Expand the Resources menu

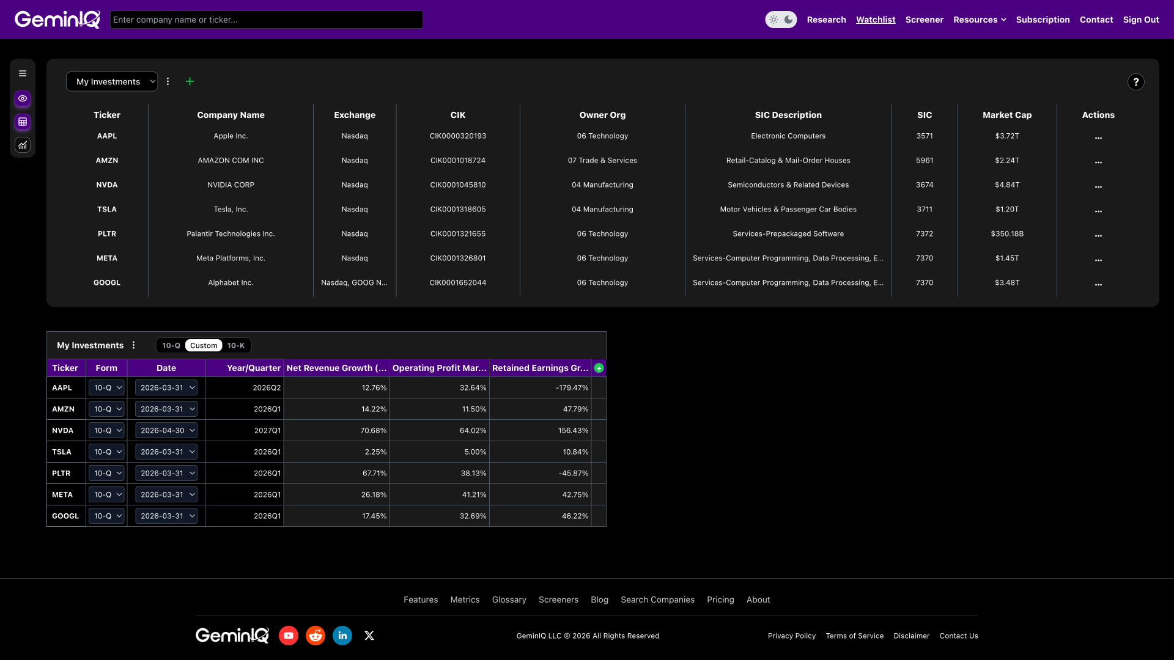click(980, 20)
